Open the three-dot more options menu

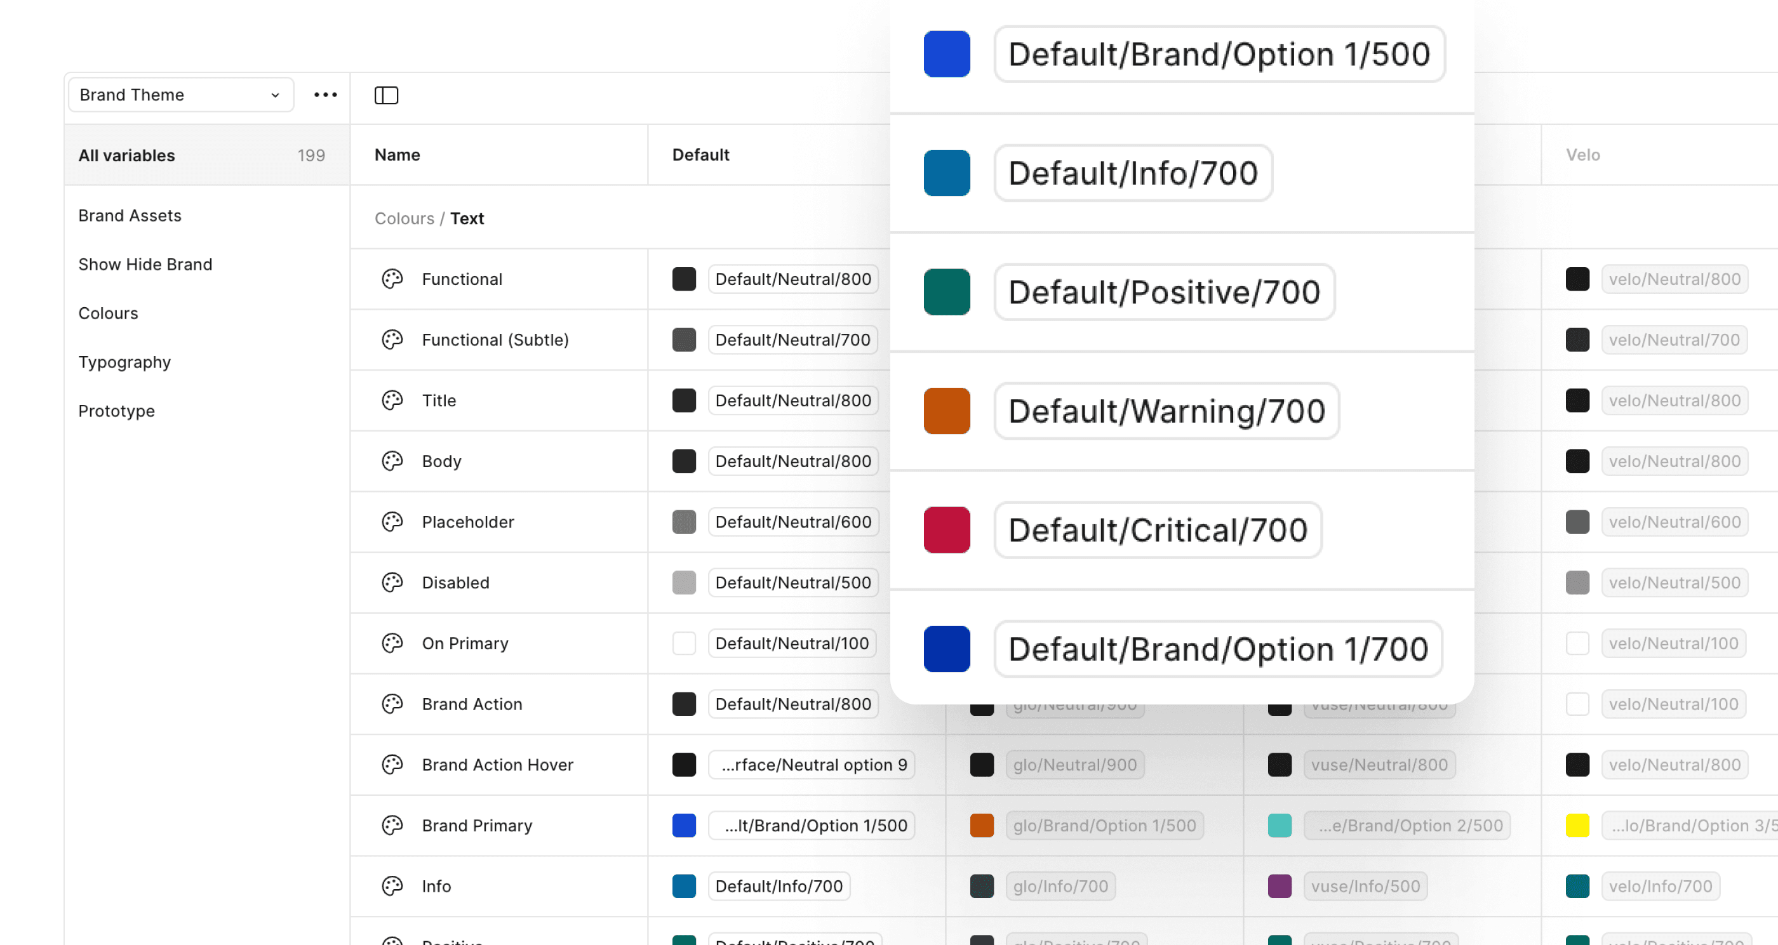pyautogui.click(x=325, y=95)
